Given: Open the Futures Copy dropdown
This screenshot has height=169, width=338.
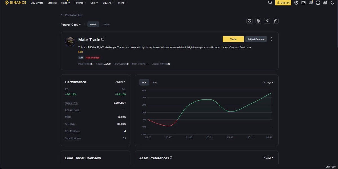Looking at the screenshot, I should [71, 25].
